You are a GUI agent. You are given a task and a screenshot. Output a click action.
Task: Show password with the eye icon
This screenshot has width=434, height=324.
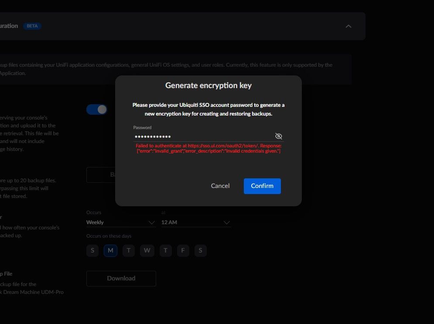click(279, 136)
